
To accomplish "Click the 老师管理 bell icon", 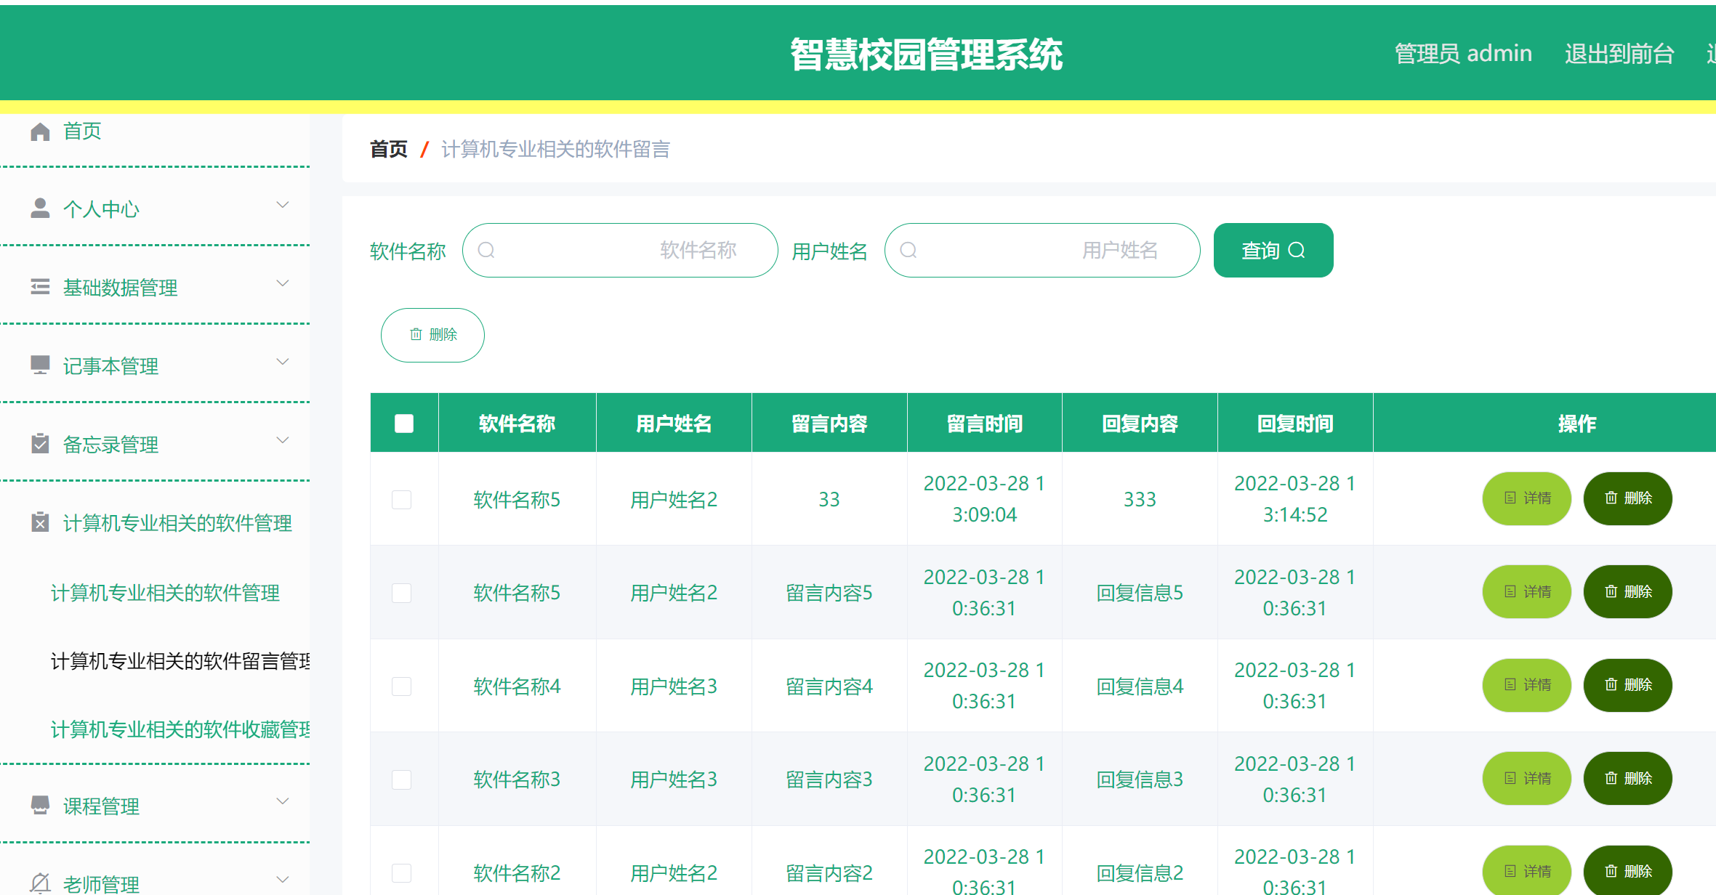I will pos(40,883).
